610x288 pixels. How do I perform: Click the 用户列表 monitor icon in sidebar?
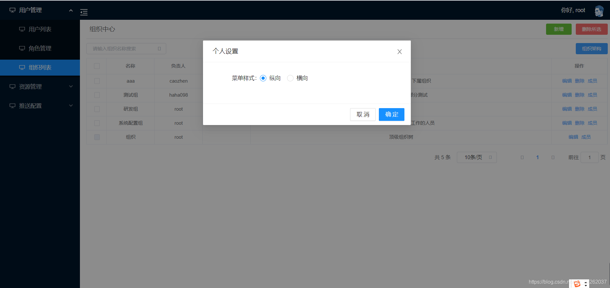tap(22, 29)
